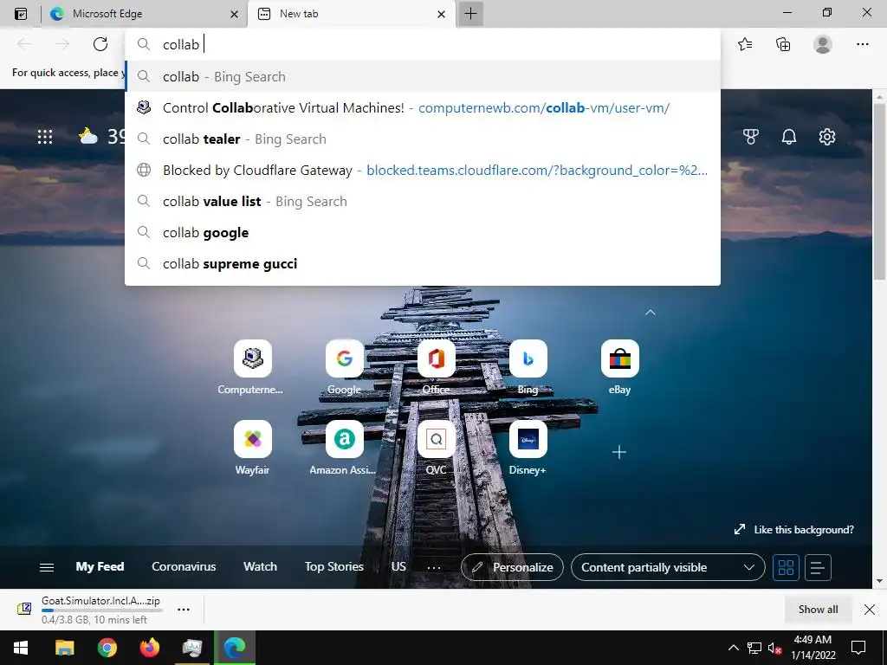Open page settings gear icon

click(827, 137)
